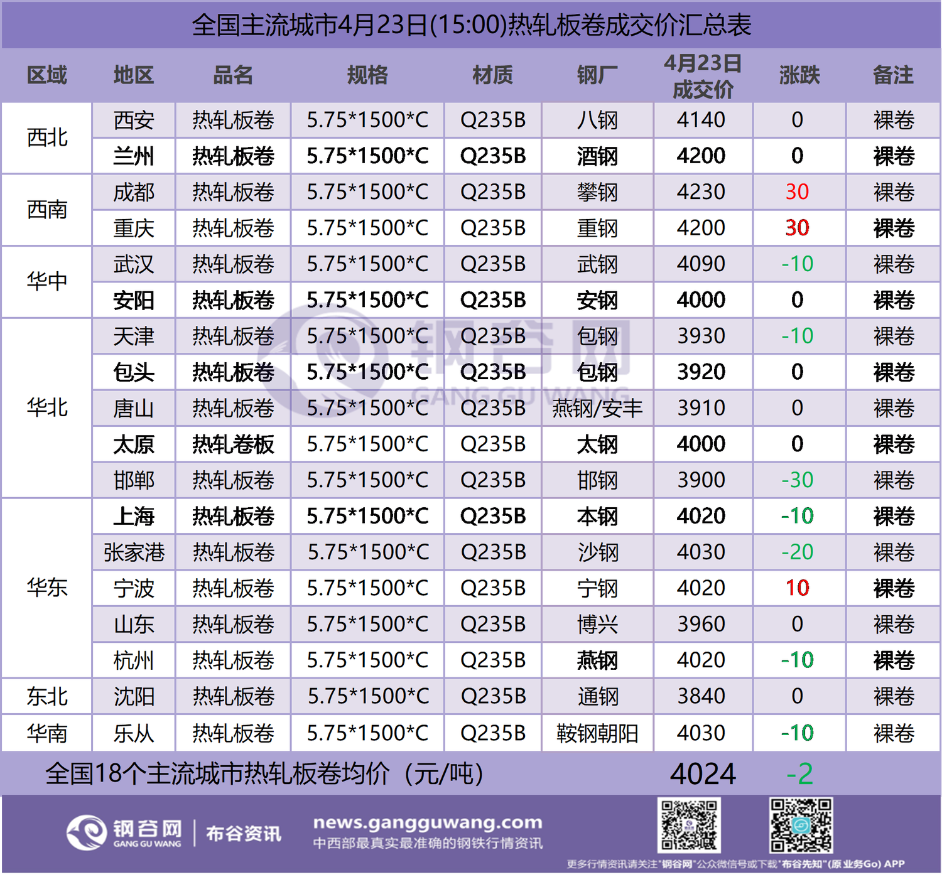Click the 邯郸 city cell
The image size is (942, 882).
coord(134,480)
